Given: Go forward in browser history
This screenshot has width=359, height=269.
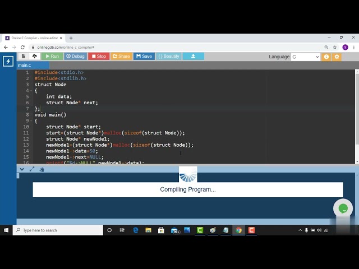Looking at the screenshot, I should pos(14,47).
